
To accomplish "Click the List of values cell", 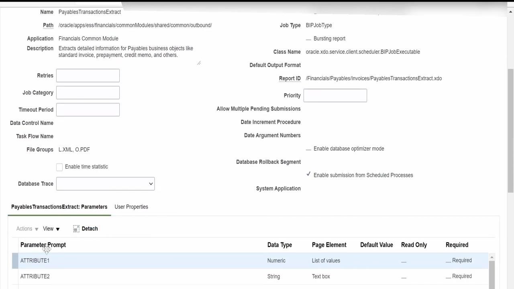I will 326,261.
